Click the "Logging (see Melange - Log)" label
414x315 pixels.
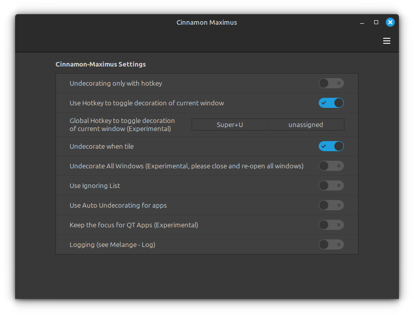[x=111, y=244]
